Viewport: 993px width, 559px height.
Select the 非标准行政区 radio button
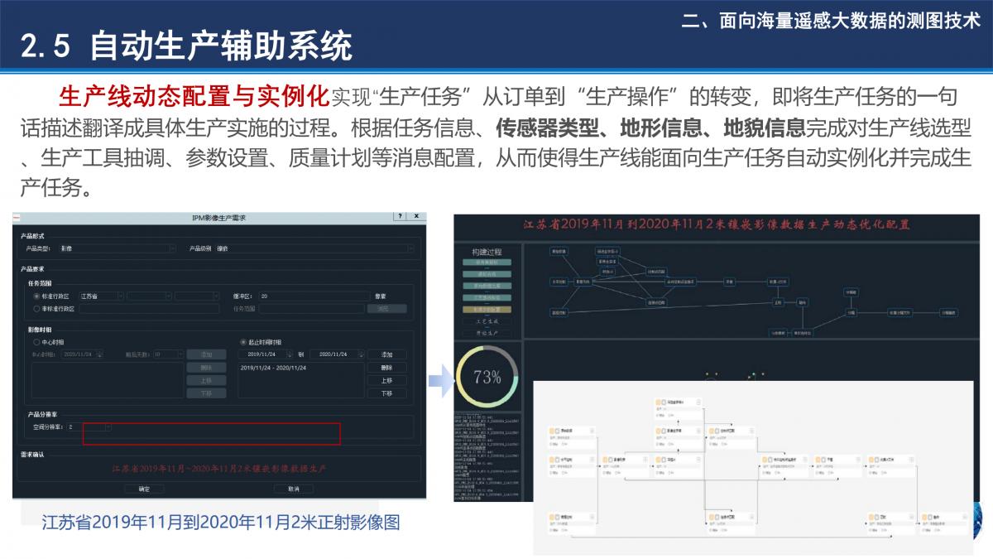click(x=36, y=309)
